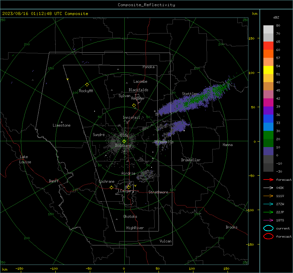Click the yellow diamond marker below Cochrane
The image size is (293, 273).
pos(111,187)
